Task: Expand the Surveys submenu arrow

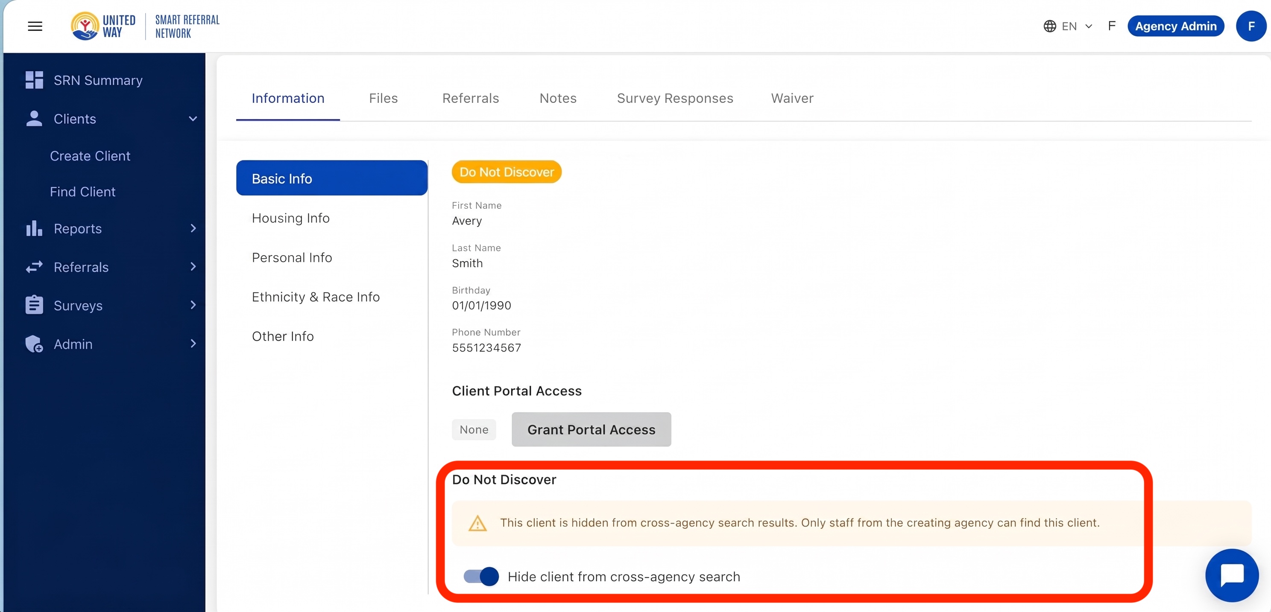Action: (193, 305)
